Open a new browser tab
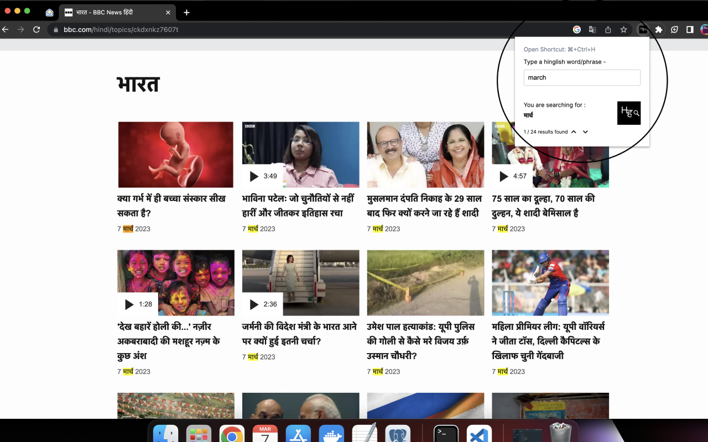708x442 pixels. click(x=186, y=12)
